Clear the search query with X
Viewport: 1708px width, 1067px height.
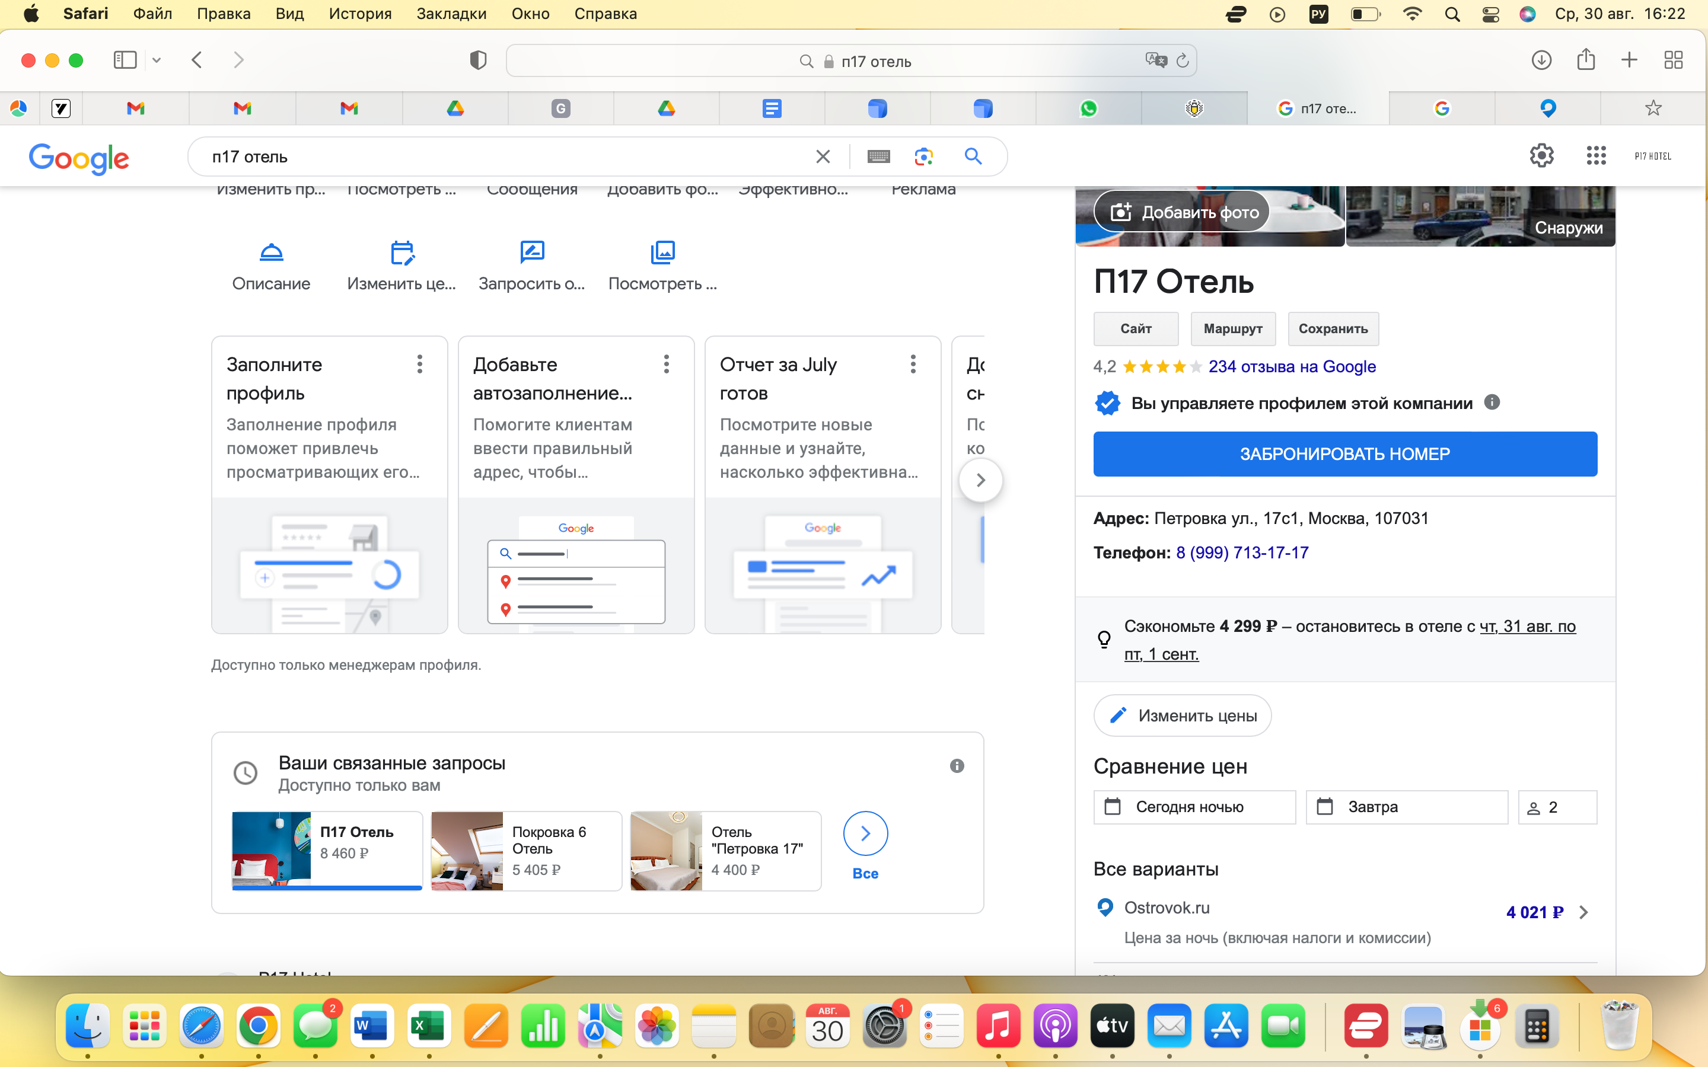pyautogui.click(x=823, y=156)
